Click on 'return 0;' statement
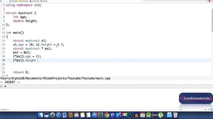213x119 pixels. (x=21, y=72)
